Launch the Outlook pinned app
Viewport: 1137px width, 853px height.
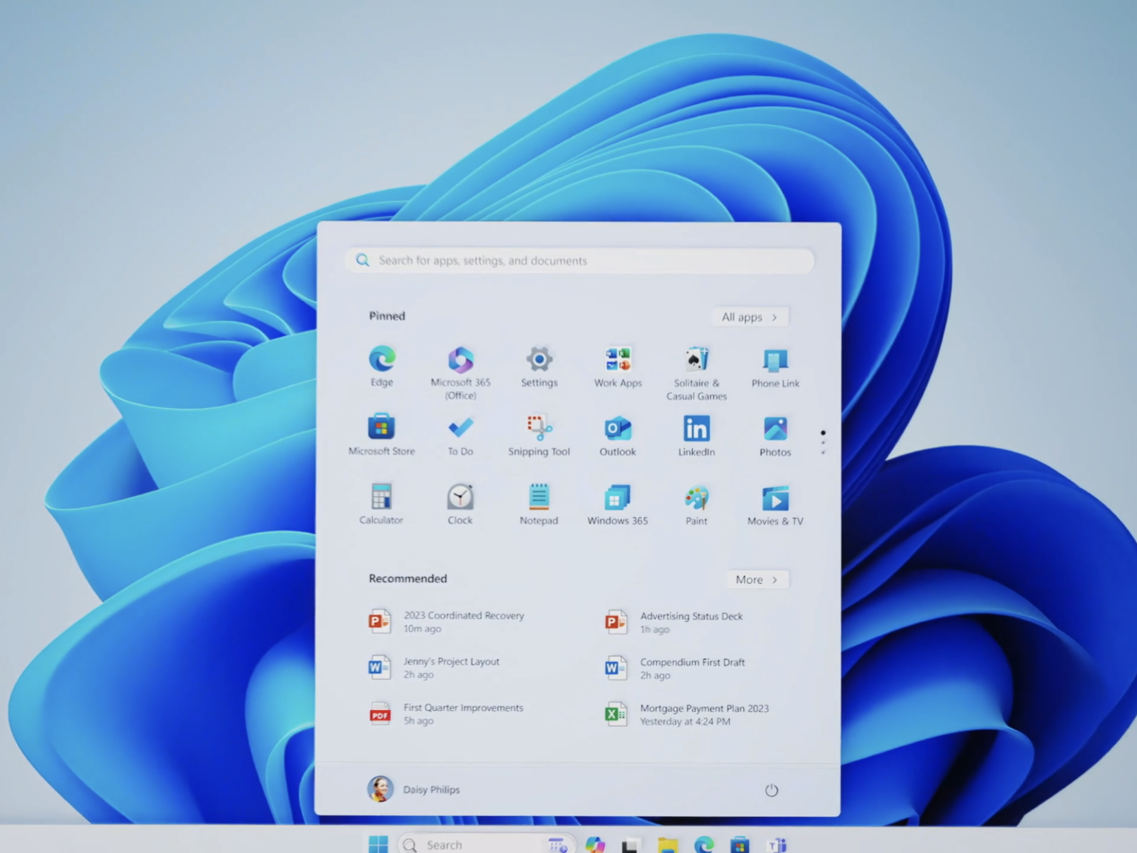[x=617, y=429]
